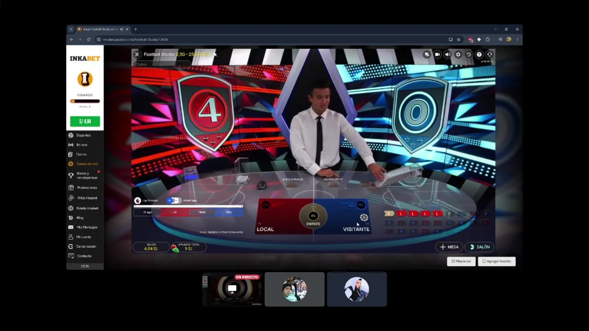Click Agregar favorito button
This screenshot has height=331, width=589.
pos(497,261)
